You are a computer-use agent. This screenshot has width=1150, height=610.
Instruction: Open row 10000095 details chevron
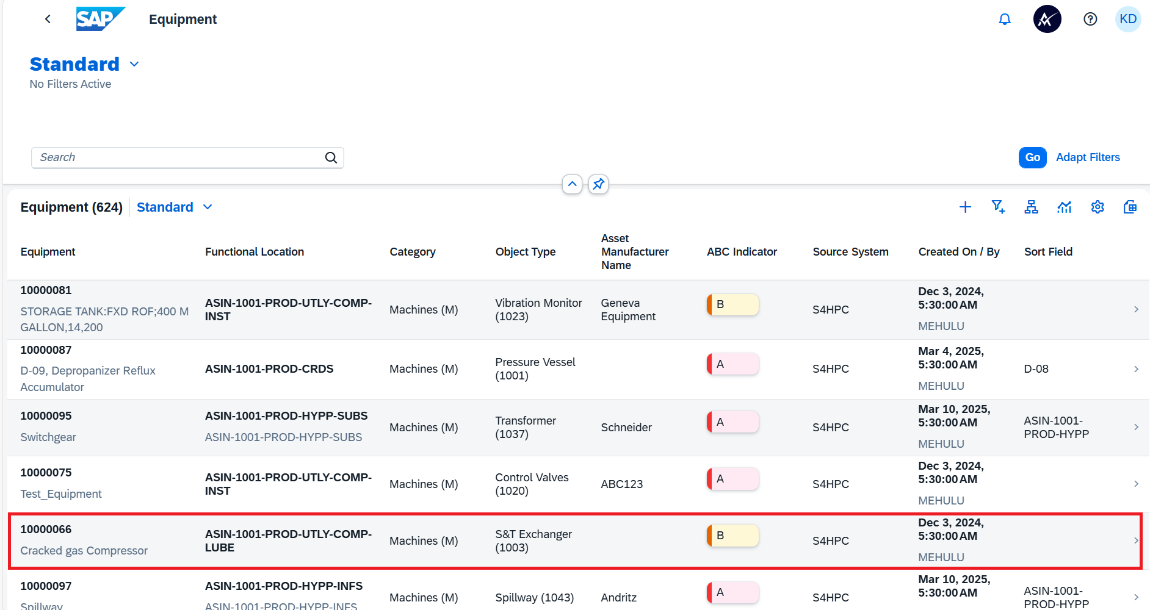1136,427
